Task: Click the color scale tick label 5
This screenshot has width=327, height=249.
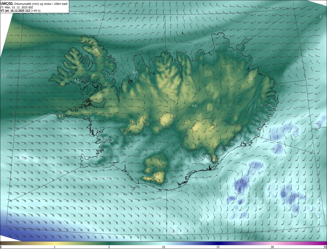Action: [x=109, y=247]
